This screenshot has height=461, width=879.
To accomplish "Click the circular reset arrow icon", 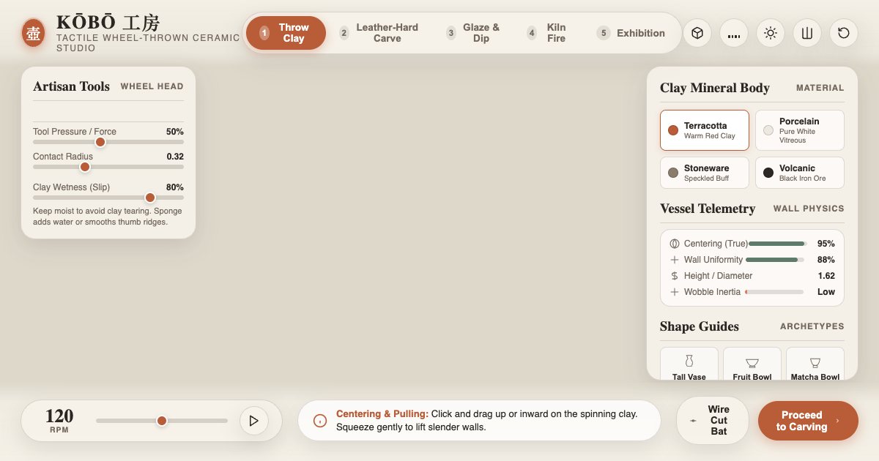I will pyautogui.click(x=844, y=33).
